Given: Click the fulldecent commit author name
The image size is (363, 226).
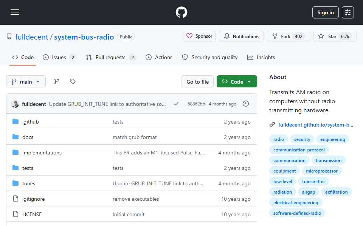Looking at the screenshot, I should tap(34, 104).
